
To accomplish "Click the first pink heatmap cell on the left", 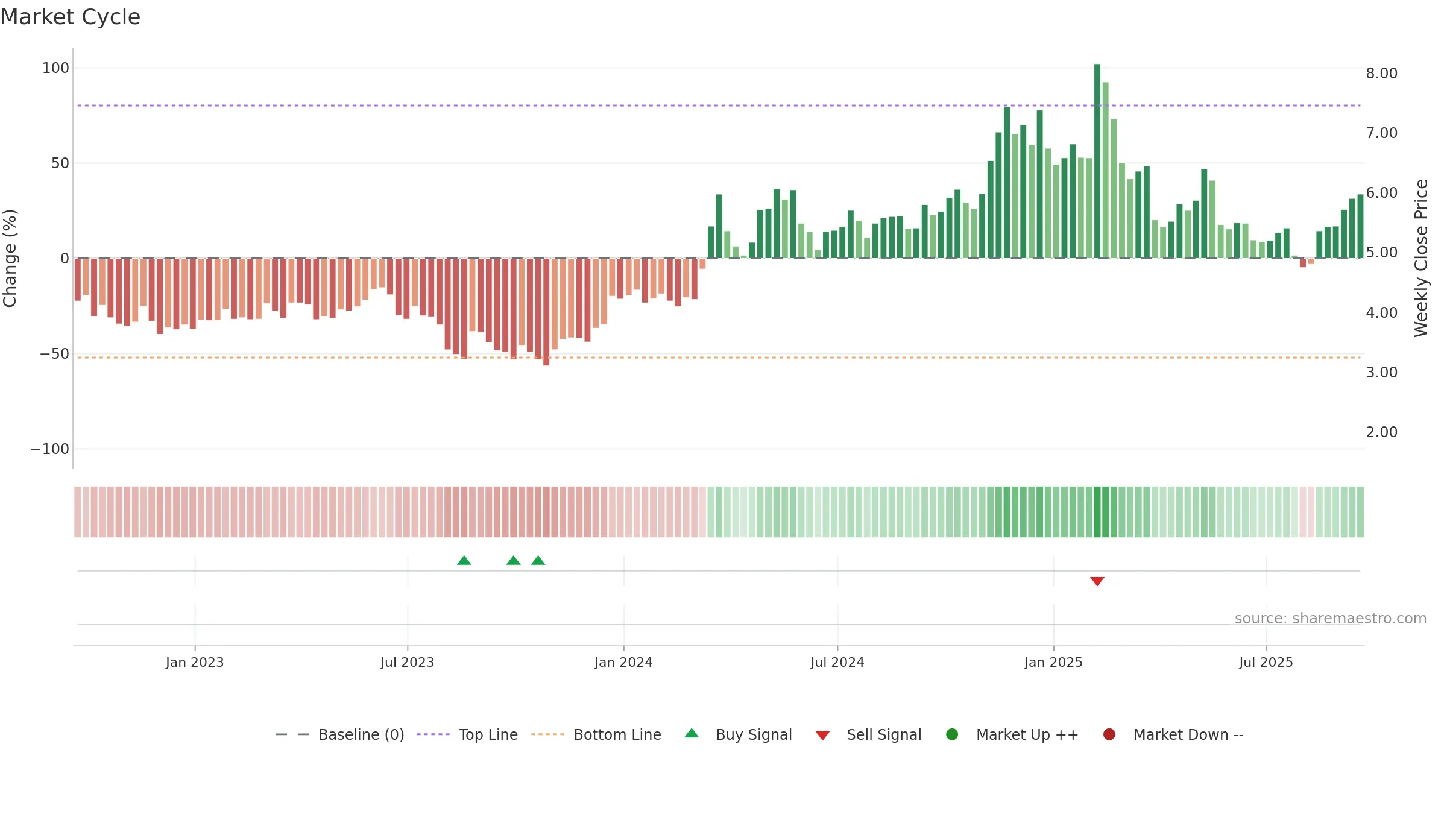I will click(78, 512).
